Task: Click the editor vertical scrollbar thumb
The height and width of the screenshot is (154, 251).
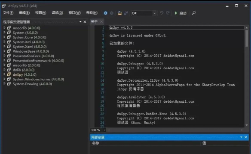Action: point(247,38)
